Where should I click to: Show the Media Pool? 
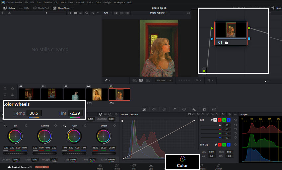tap(41, 8)
